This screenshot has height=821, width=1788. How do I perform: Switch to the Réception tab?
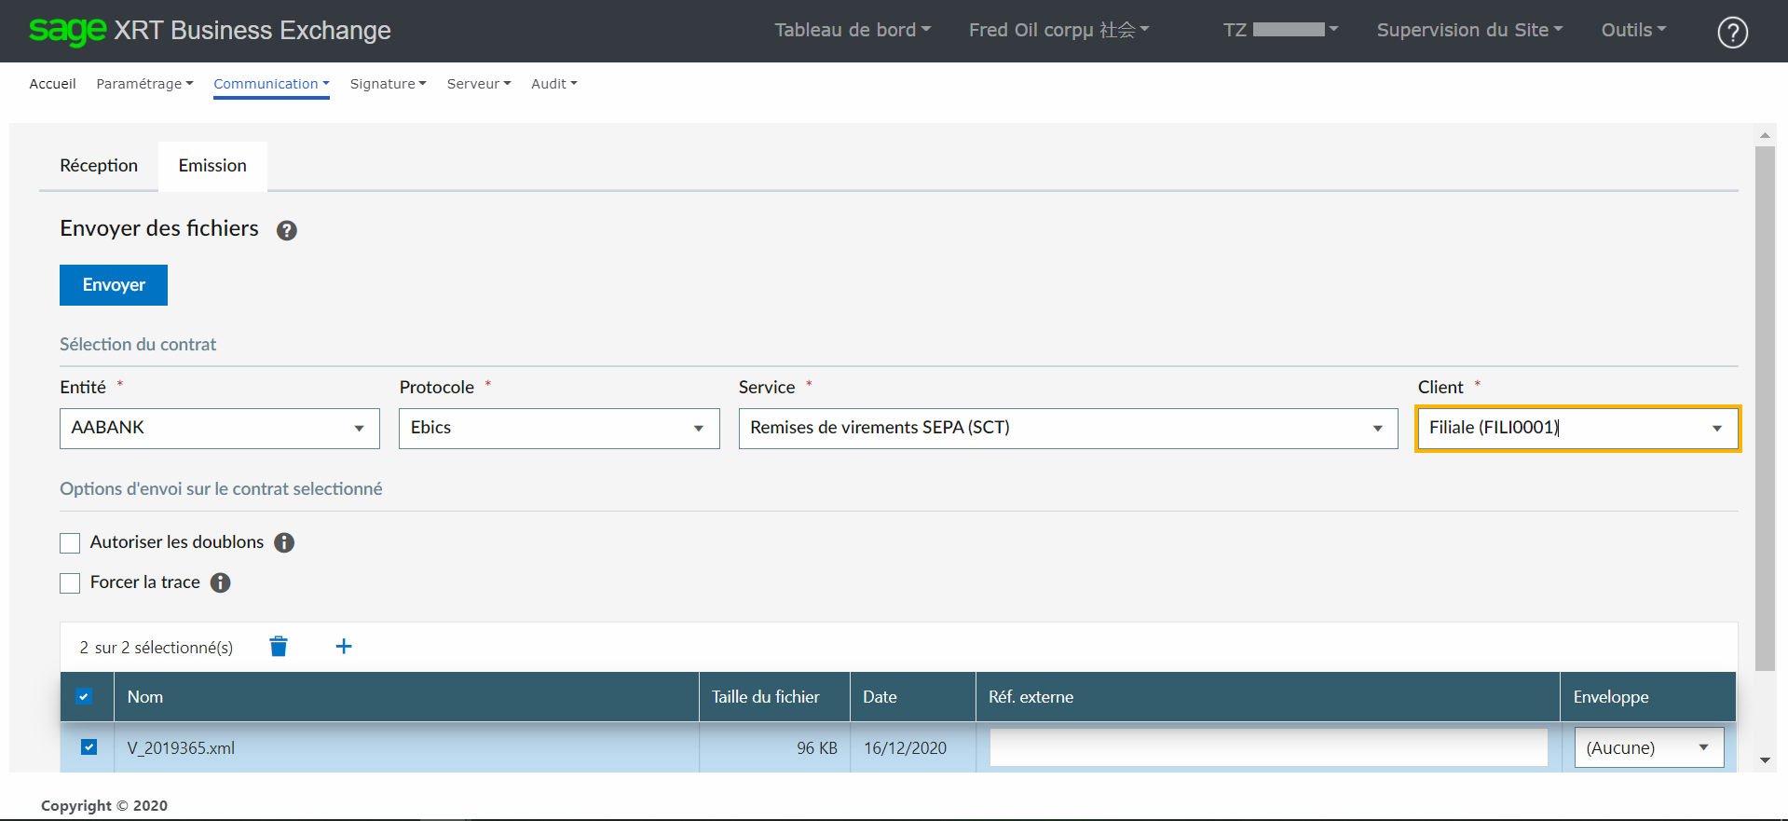(99, 166)
